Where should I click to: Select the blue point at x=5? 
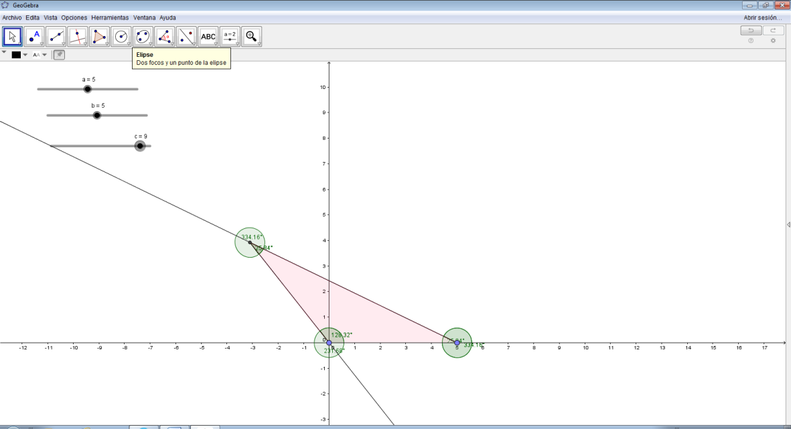point(457,343)
